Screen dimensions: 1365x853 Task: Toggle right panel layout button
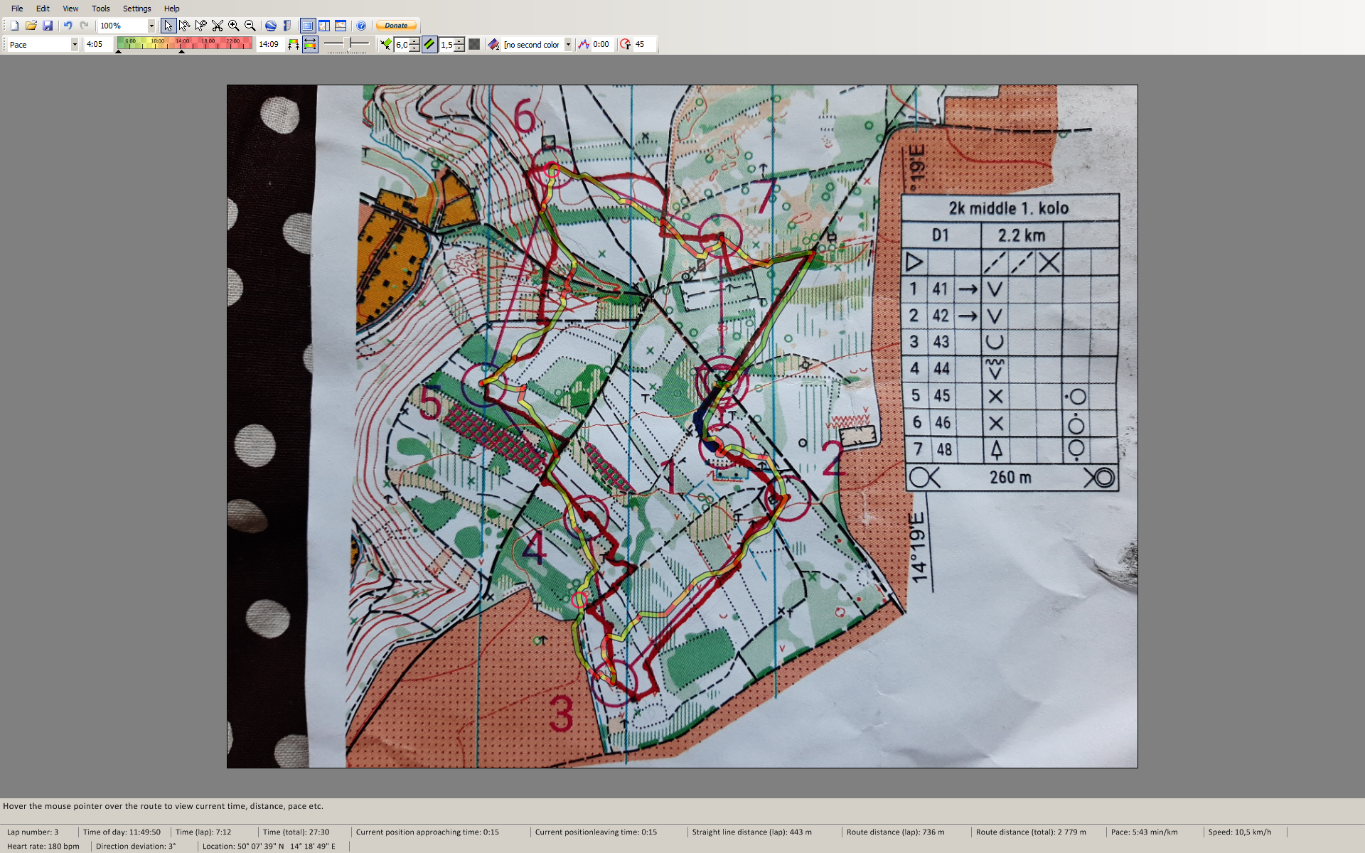click(x=324, y=26)
